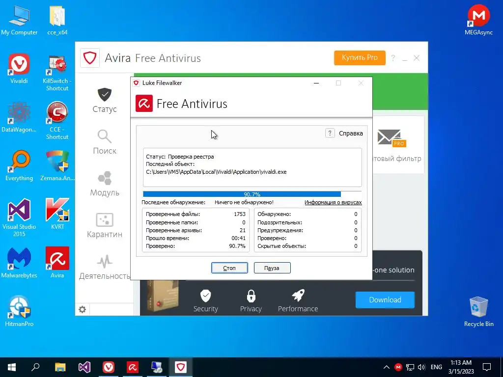Click the Стоп button to stop the scan
The width and height of the screenshot is (503, 377).
(x=229, y=268)
